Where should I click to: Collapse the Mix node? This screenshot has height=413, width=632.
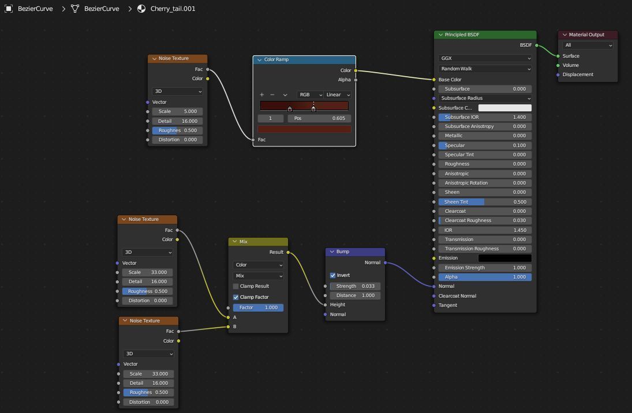point(235,242)
